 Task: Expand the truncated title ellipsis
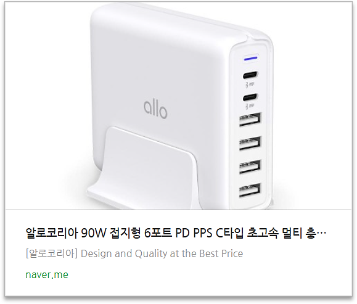click(x=322, y=234)
